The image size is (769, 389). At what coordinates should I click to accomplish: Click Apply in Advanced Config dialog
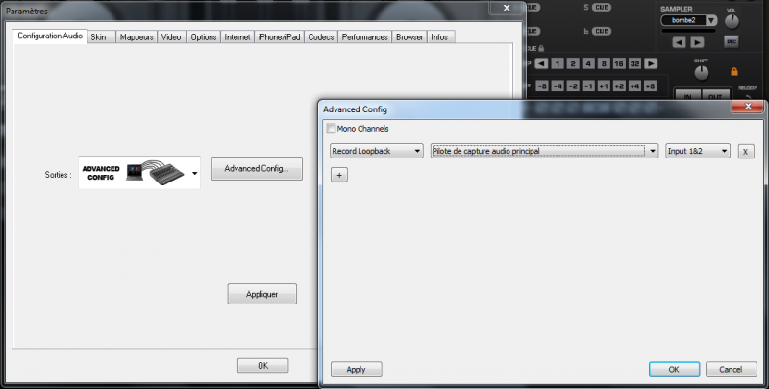(356, 370)
